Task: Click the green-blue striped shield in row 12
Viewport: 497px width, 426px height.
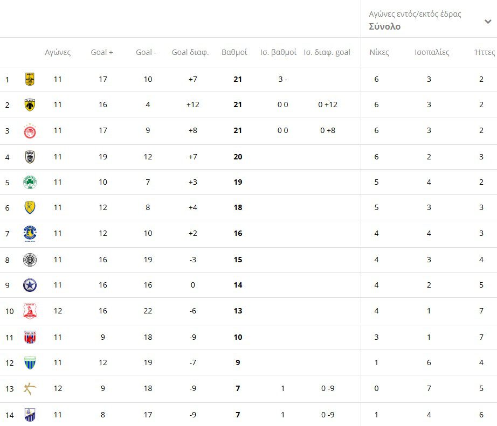Action: (x=30, y=362)
